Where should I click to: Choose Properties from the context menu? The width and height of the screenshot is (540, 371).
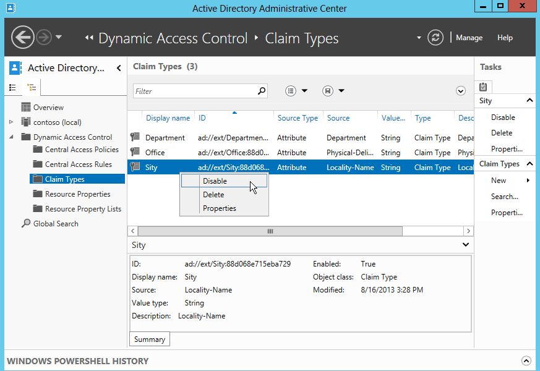(x=220, y=208)
